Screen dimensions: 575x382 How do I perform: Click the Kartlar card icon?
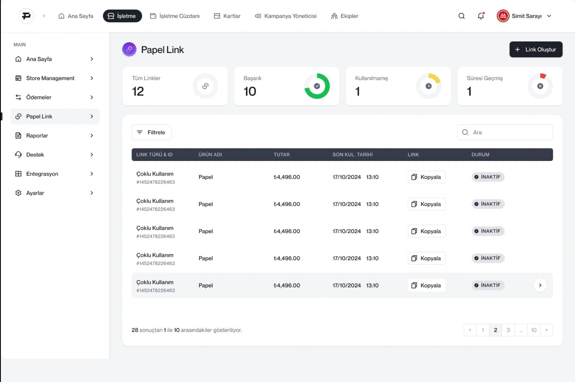coord(217,16)
